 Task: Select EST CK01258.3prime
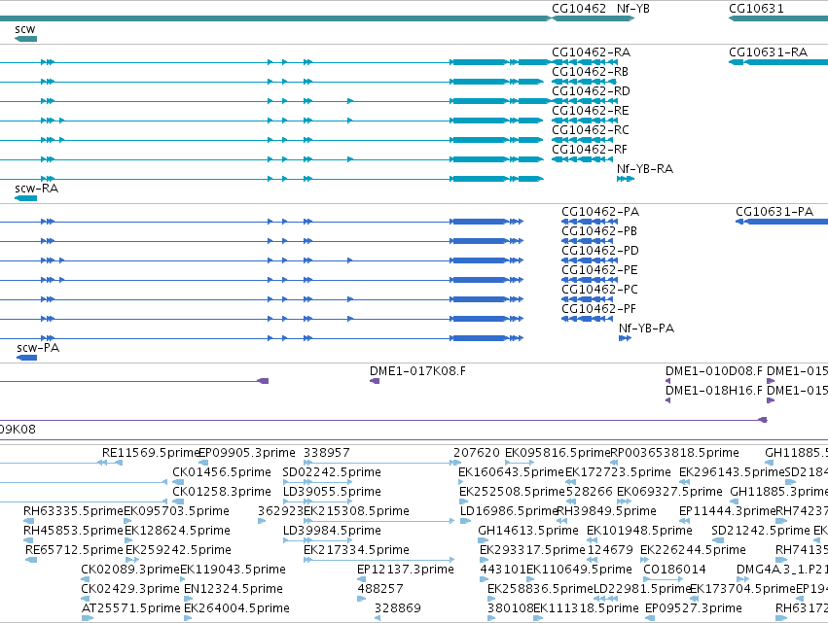coord(222,492)
